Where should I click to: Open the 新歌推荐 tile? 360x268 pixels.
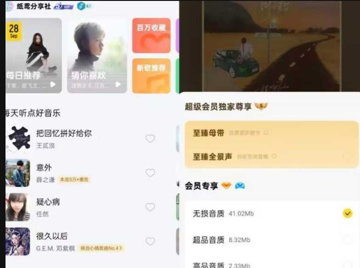tap(151, 76)
